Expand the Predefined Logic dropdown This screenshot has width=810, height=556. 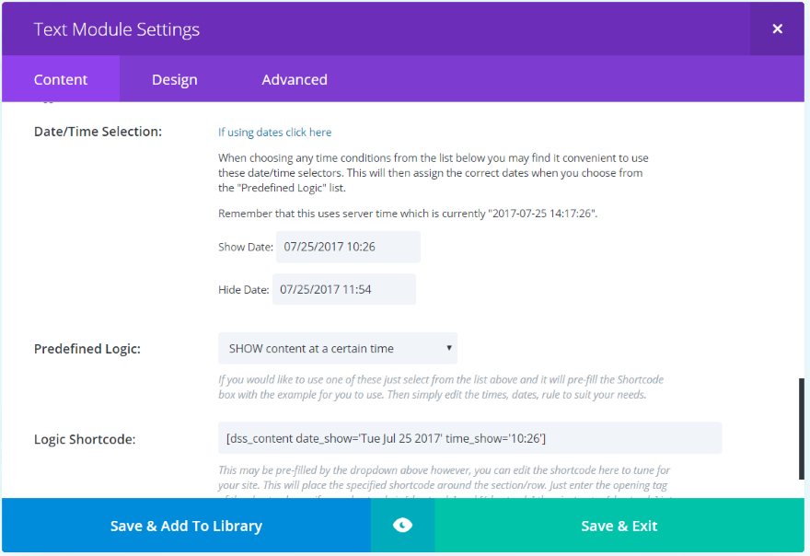[x=337, y=348]
